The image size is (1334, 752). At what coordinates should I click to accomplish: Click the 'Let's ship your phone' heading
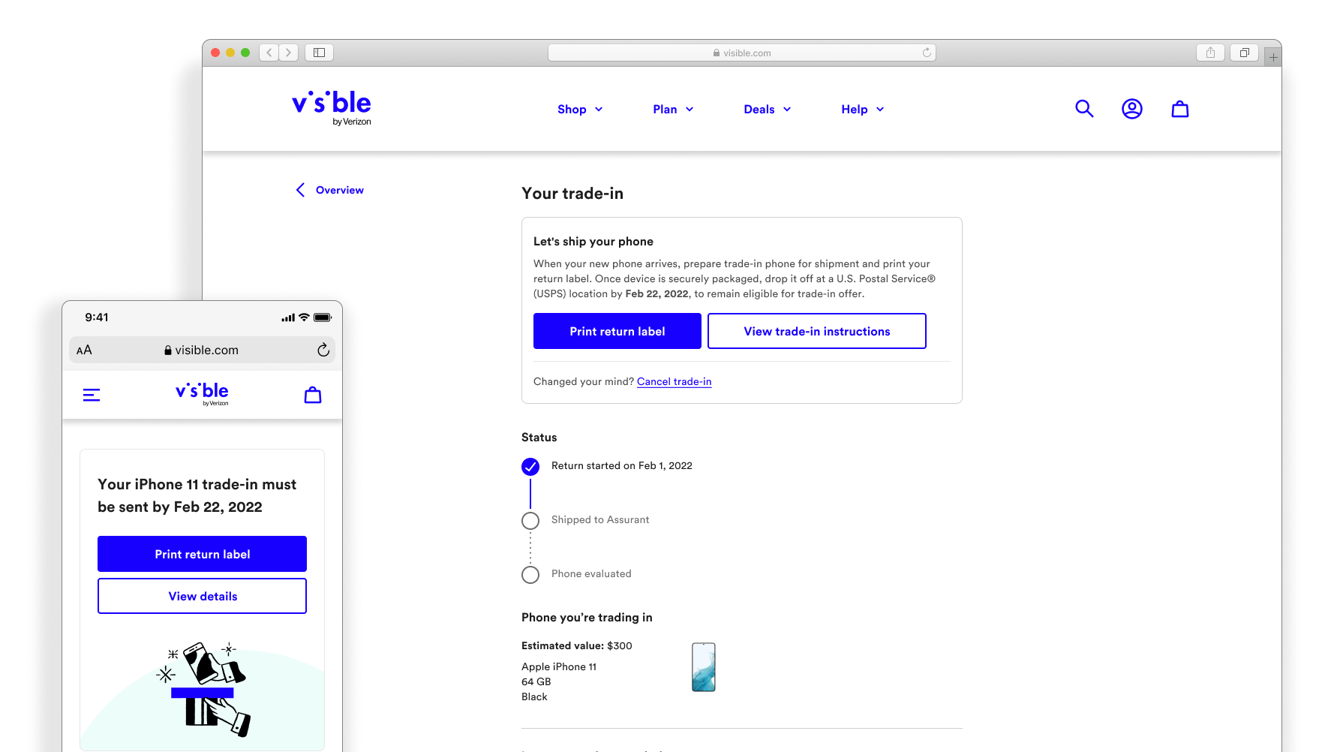(x=593, y=242)
